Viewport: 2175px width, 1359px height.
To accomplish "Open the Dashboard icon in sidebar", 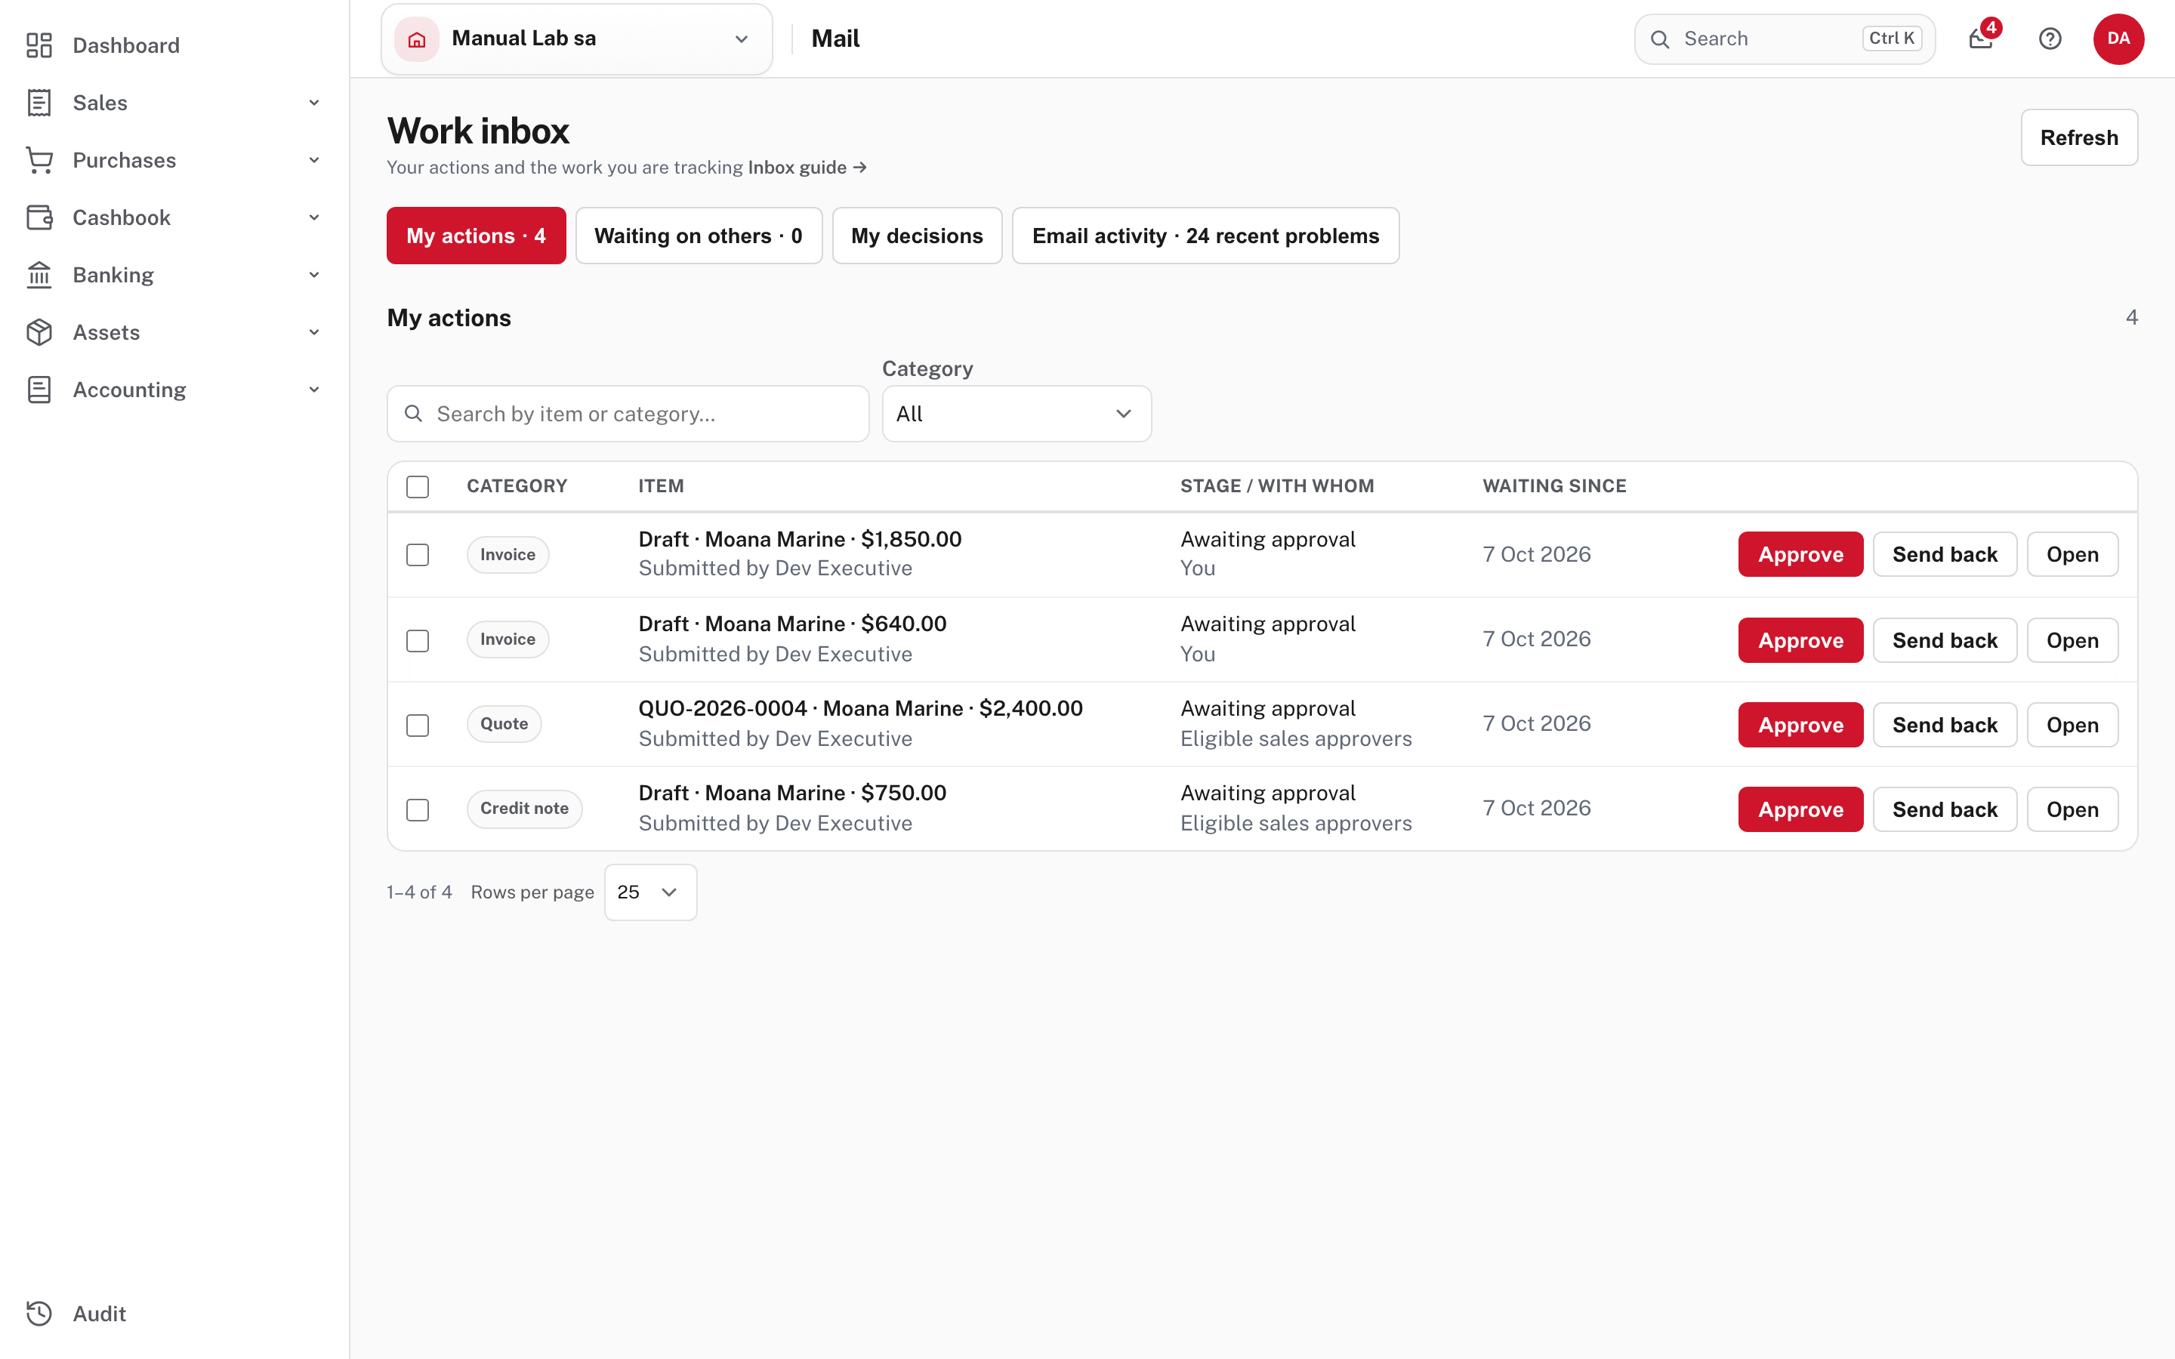I will click(x=39, y=45).
